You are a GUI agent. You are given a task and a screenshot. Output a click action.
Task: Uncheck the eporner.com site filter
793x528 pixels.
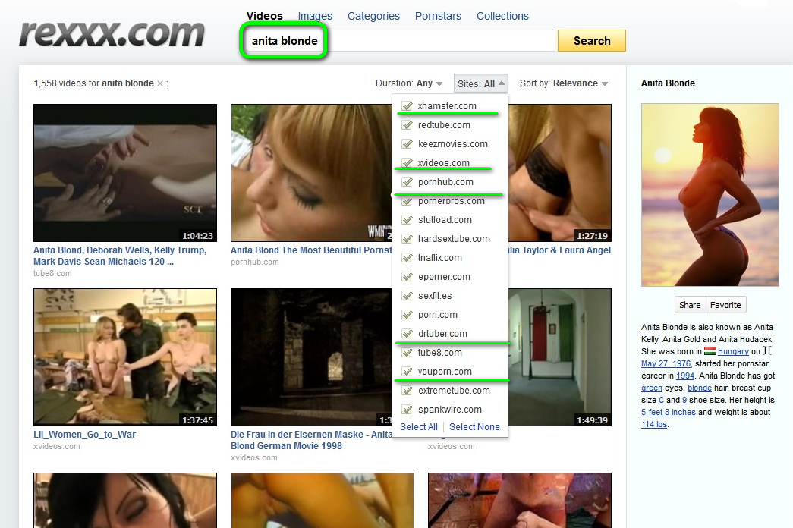pos(407,277)
